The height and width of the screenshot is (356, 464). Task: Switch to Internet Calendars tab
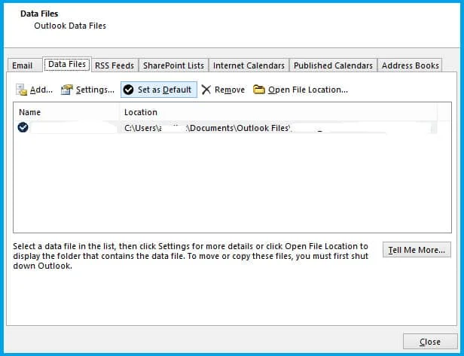pyautogui.click(x=249, y=65)
